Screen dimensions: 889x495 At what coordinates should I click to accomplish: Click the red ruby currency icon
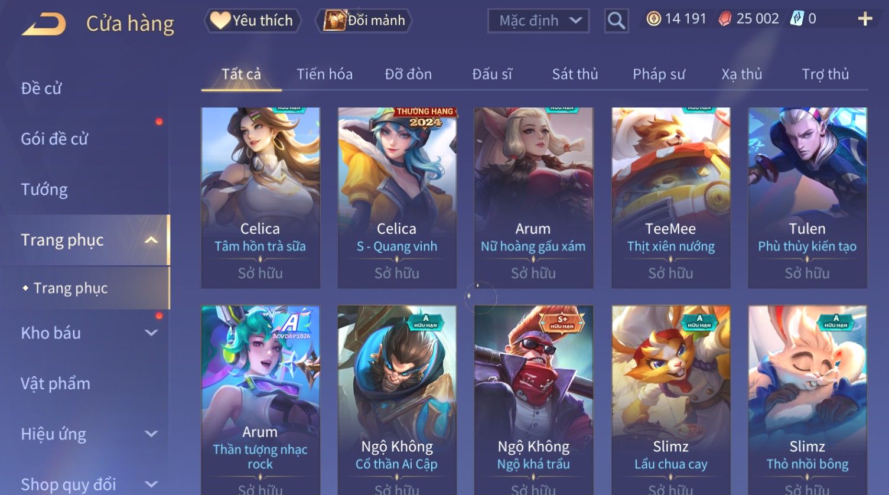[725, 19]
